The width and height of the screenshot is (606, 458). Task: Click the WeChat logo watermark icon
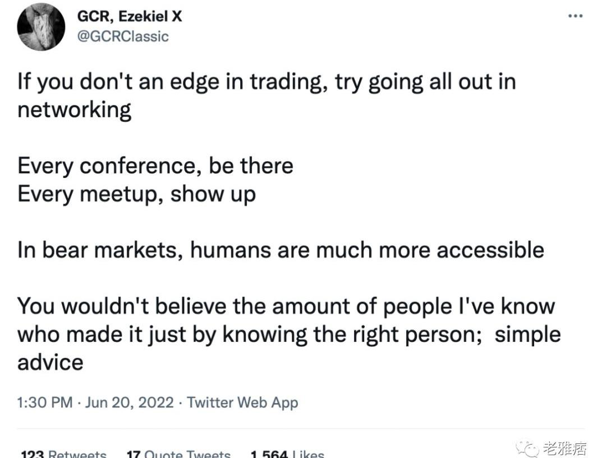528,447
